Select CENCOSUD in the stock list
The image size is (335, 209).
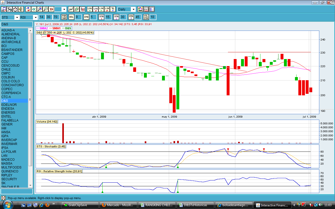pos(14,66)
